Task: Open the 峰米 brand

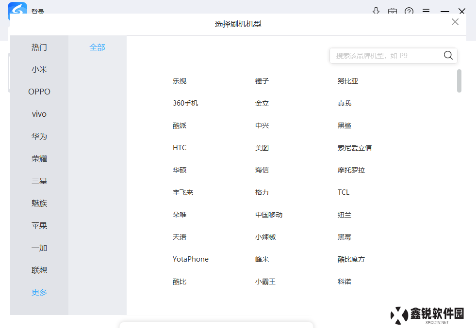Action: click(x=262, y=259)
